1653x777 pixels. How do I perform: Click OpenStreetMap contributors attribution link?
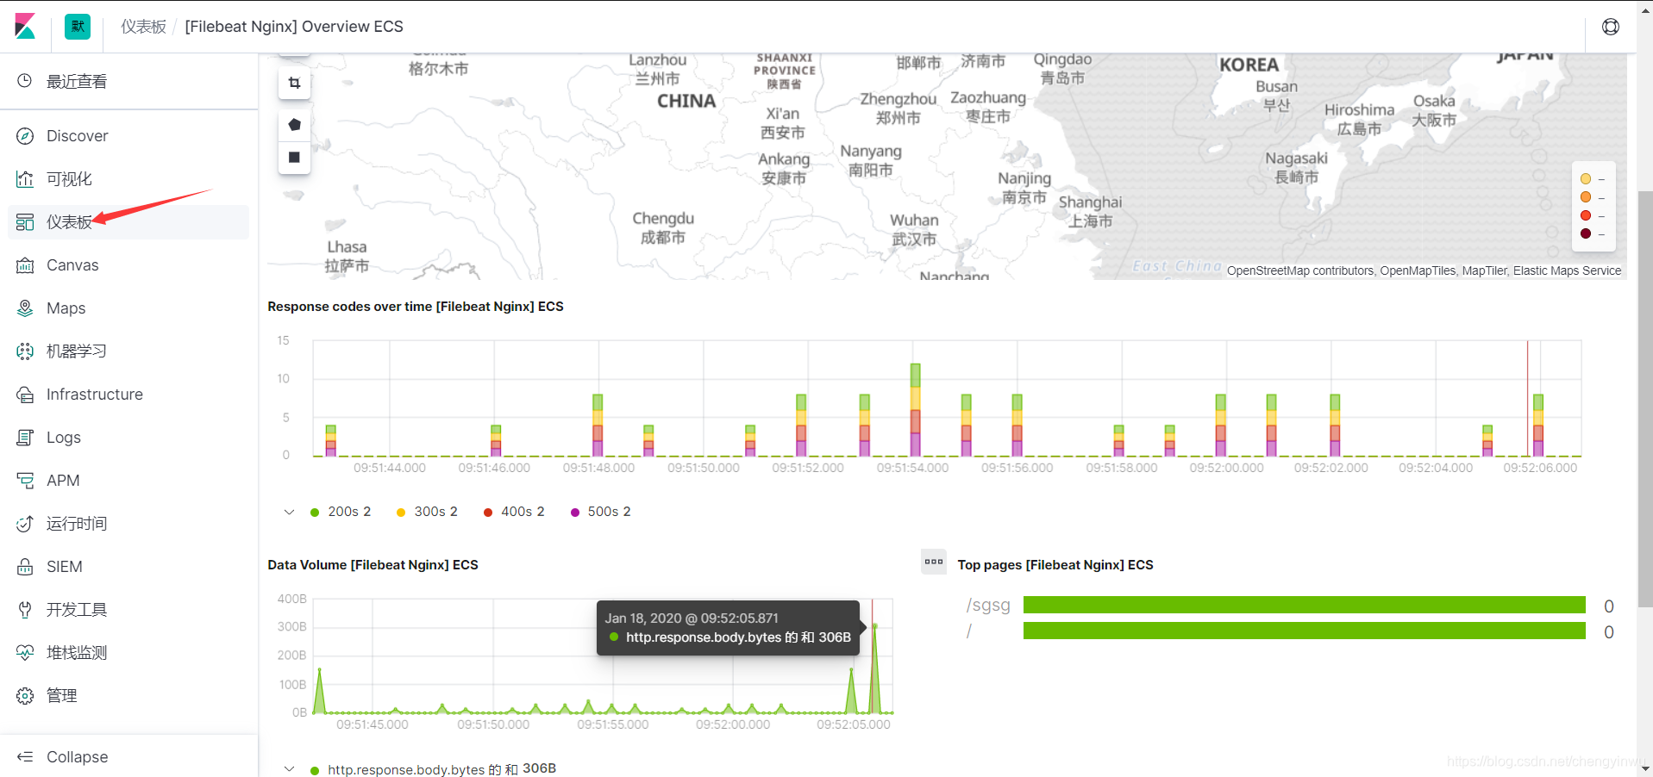tap(1299, 270)
